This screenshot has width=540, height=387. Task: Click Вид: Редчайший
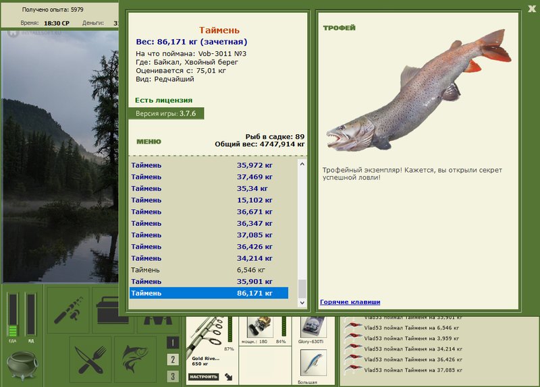(165, 79)
